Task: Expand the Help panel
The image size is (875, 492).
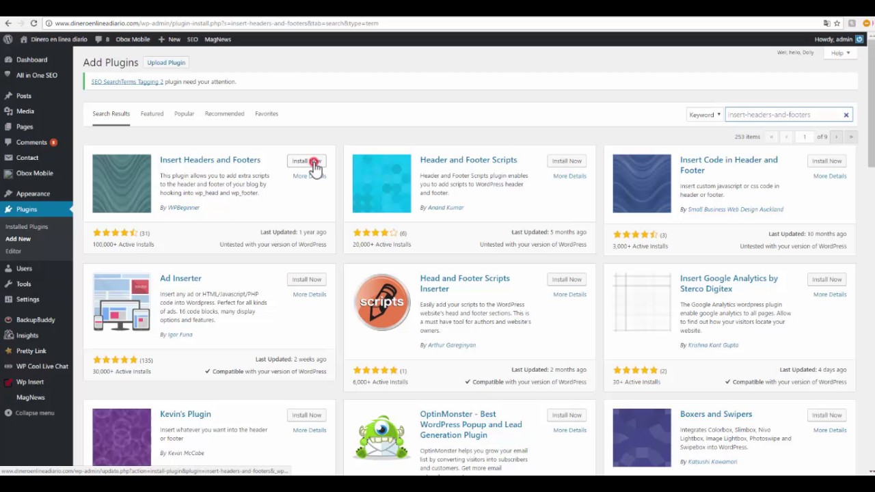Action: point(840,53)
